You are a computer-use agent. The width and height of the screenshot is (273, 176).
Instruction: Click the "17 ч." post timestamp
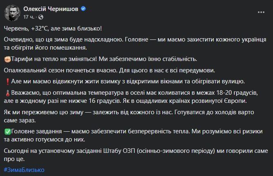pyautogui.click(x=29, y=17)
